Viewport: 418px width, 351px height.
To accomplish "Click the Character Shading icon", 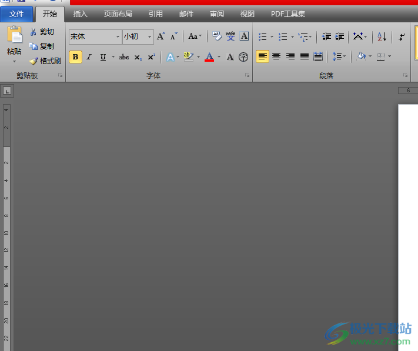I will click(230, 57).
